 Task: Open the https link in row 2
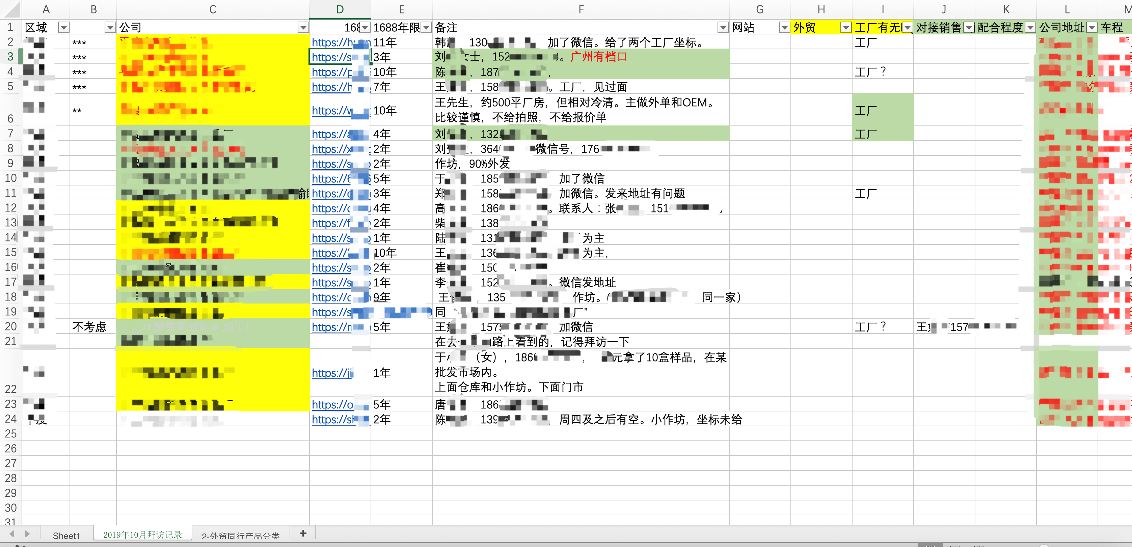332,42
